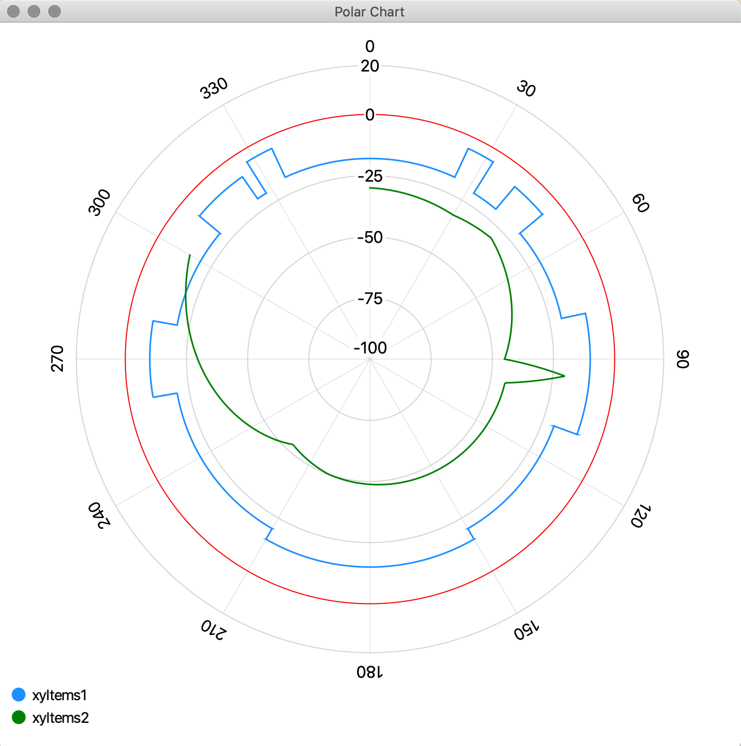Click the 330 degree angular axis label
This screenshot has height=746, width=741.
pyautogui.click(x=214, y=88)
